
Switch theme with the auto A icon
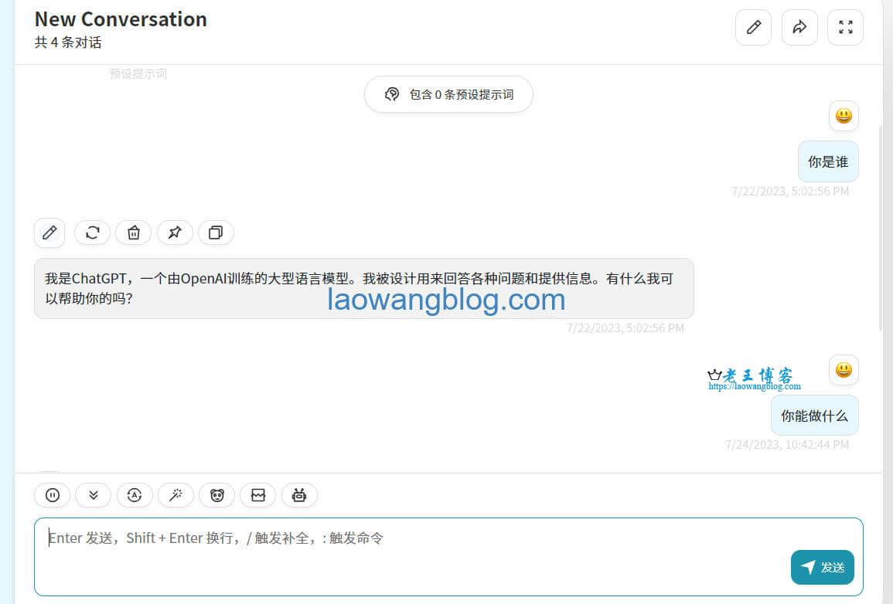[135, 495]
